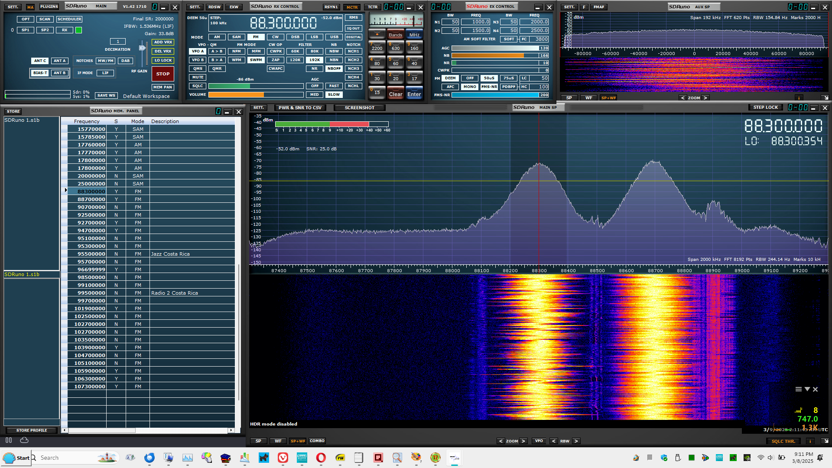The height and width of the screenshot is (468, 832).
Task: Click the cloud icon below the memory panel
Action: pos(24,440)
